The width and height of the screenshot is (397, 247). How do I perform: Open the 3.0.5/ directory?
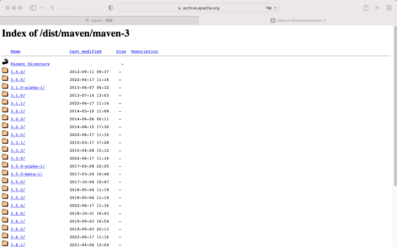point(18,80)
